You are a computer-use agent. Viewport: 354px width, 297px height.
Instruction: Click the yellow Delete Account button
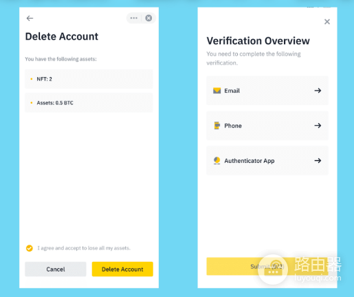(x=122, y=269)
